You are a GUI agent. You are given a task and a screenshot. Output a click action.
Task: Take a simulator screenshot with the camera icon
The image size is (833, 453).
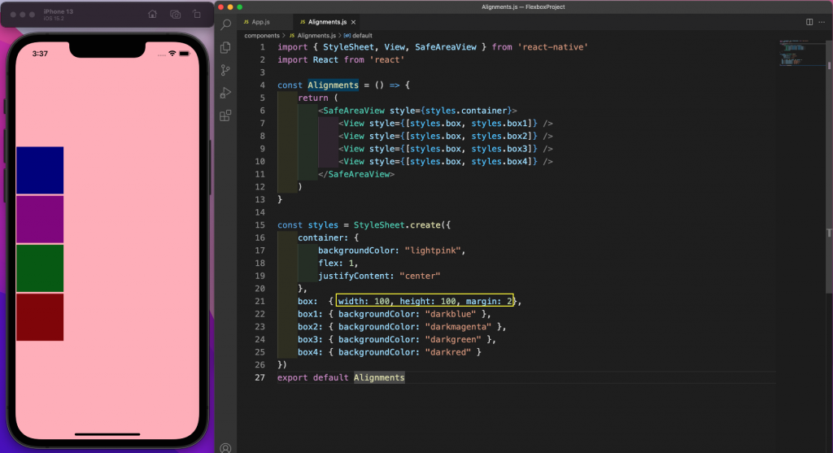(176, 15)
